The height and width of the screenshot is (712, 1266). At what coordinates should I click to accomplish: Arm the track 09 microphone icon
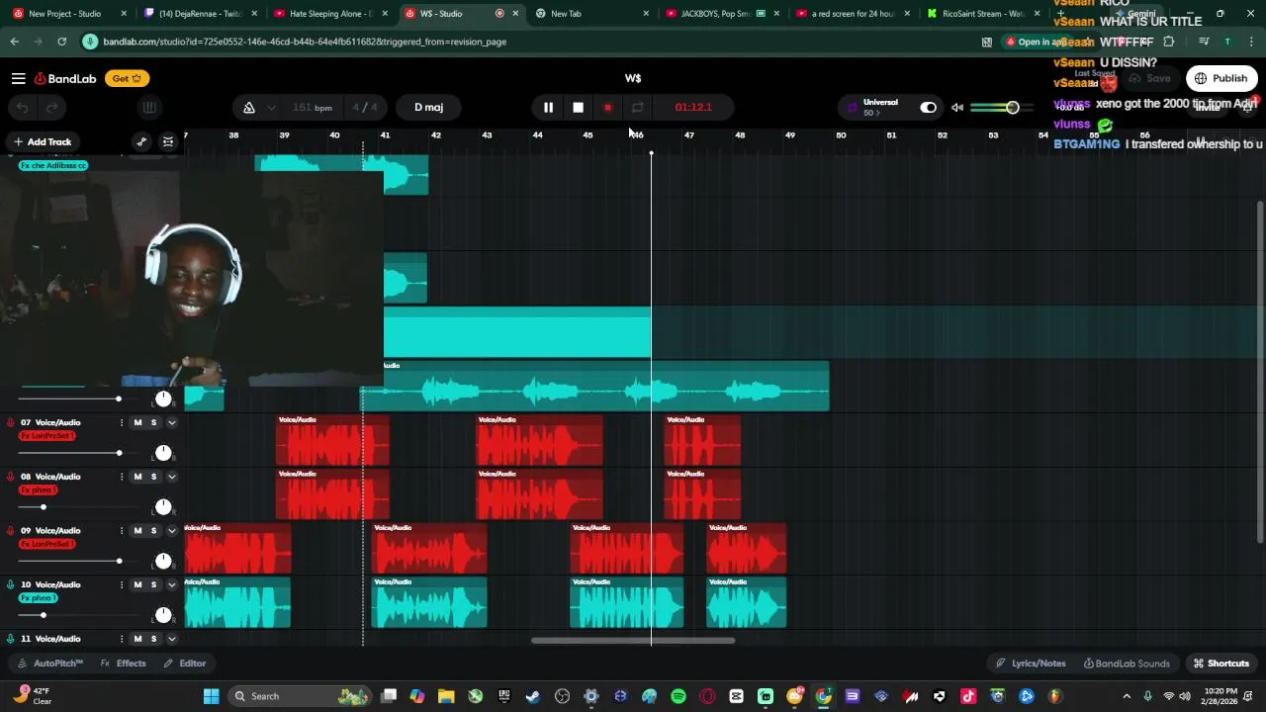point(11,531)
